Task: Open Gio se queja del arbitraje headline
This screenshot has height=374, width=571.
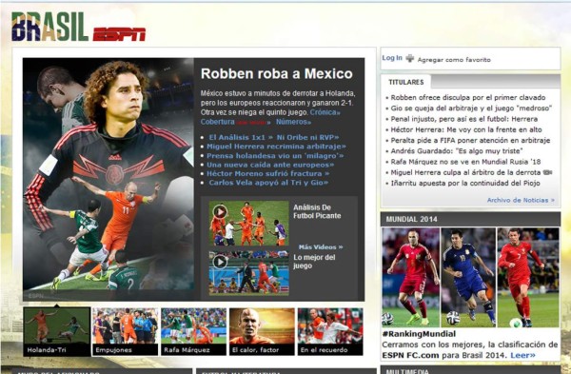Action: point(471,108)
